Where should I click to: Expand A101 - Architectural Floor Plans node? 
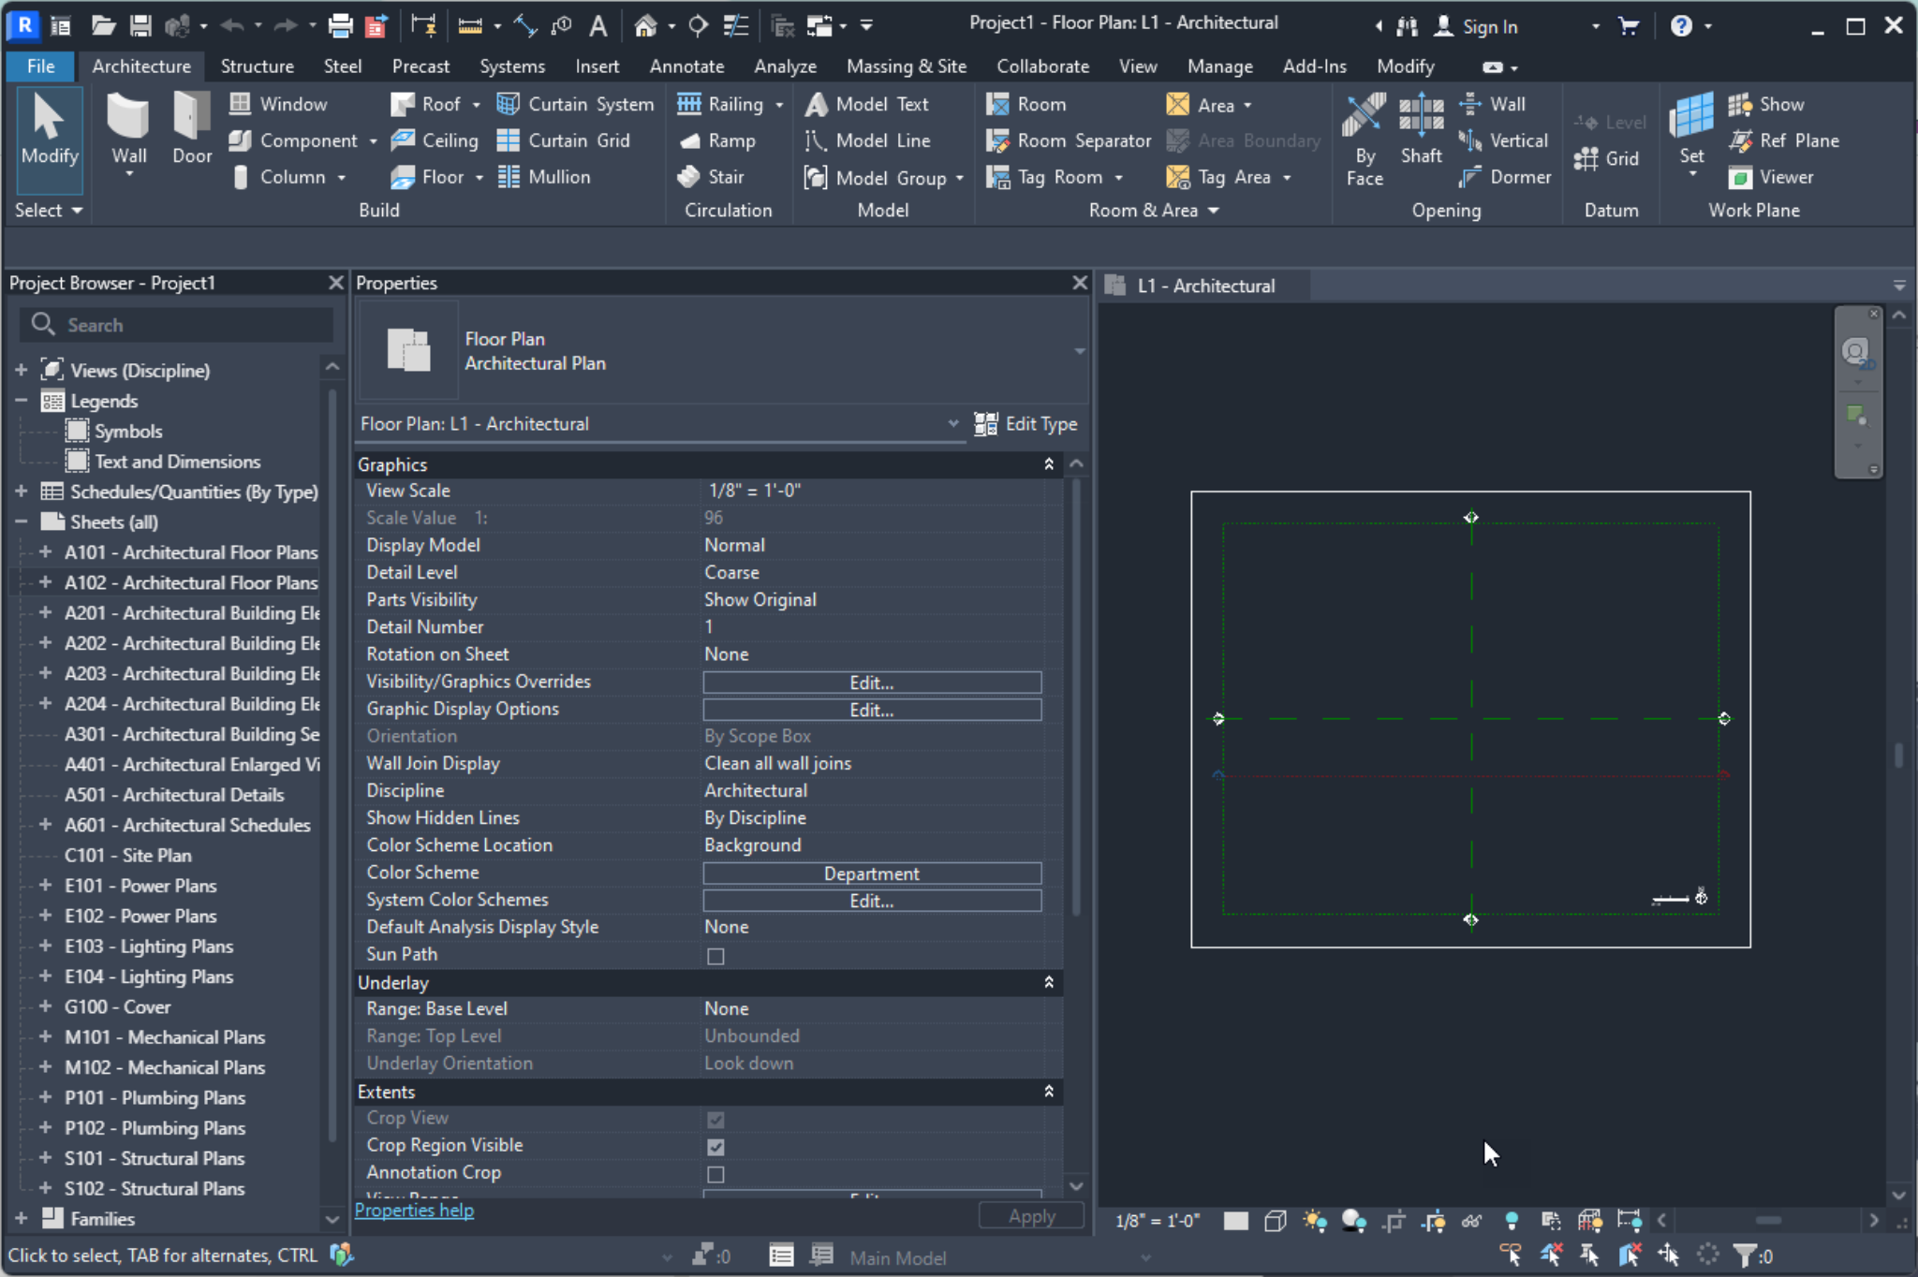coord(45,552)
